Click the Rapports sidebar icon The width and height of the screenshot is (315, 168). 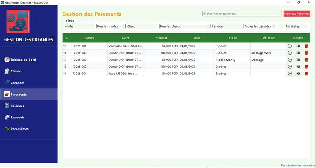click(x=7, y=117)
